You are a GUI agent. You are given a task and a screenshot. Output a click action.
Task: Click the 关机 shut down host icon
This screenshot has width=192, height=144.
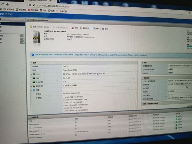coord(73,28)
